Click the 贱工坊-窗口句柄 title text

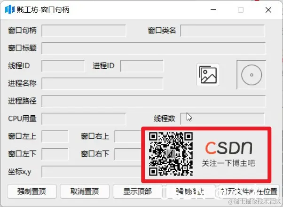tap(43, 9)
